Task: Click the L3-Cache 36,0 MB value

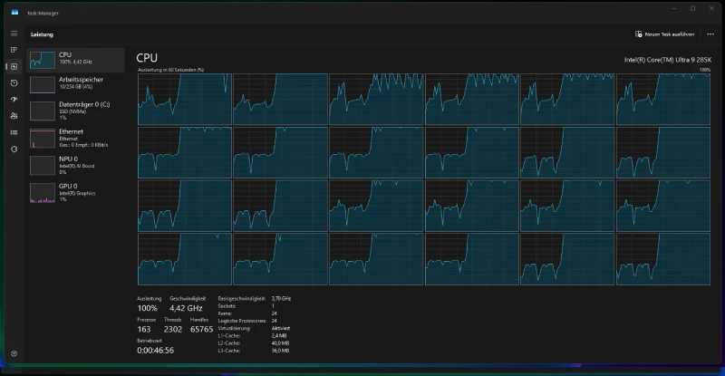Action: coord(280,351)
